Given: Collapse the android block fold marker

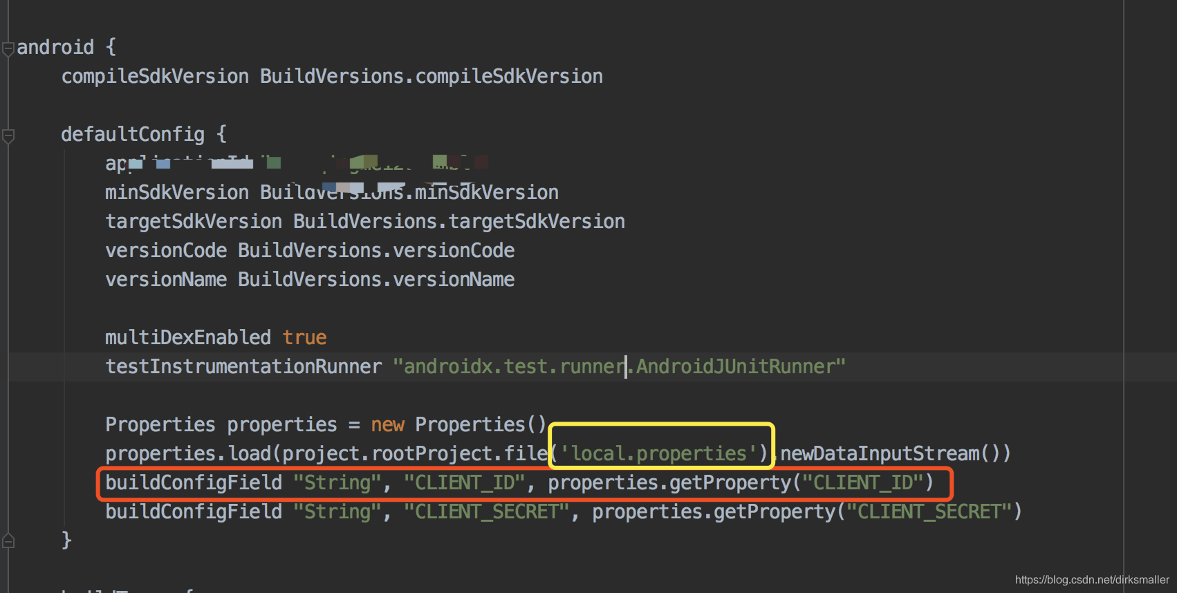Looking at the screenshot, I should pyautogui.click(x=8, y=49).
